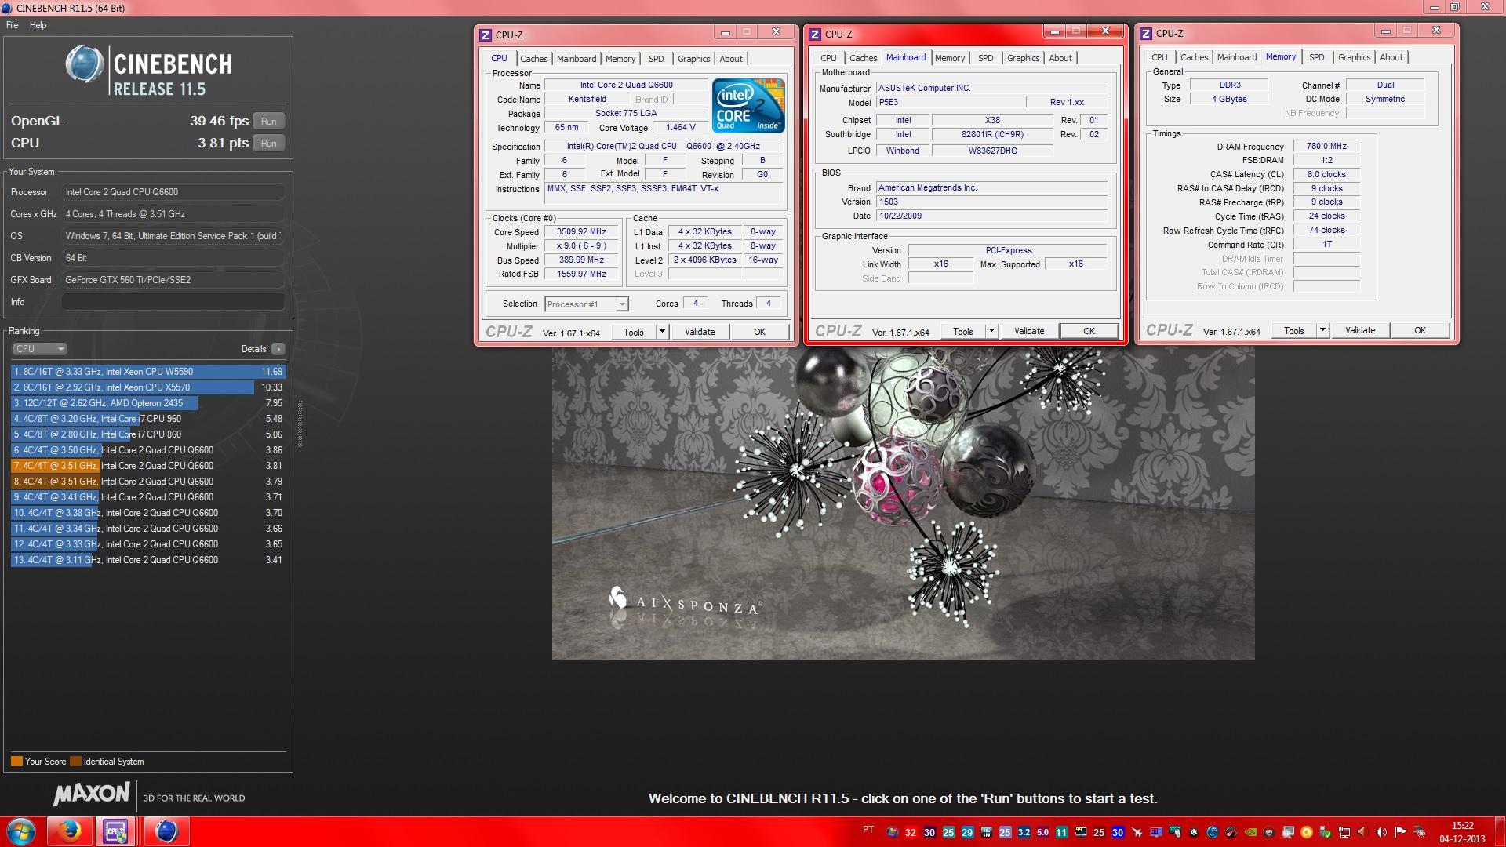The height and width of the screenshot is (847, 1506).
Task: Open the Windows Start menu orb
Action: tap(21, 831)
